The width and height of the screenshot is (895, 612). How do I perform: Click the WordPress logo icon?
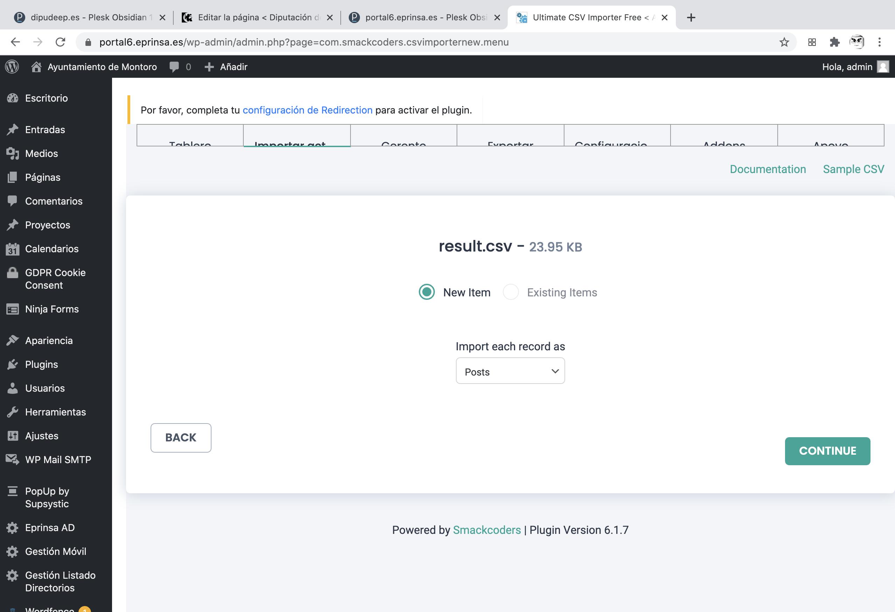[12, 67]
